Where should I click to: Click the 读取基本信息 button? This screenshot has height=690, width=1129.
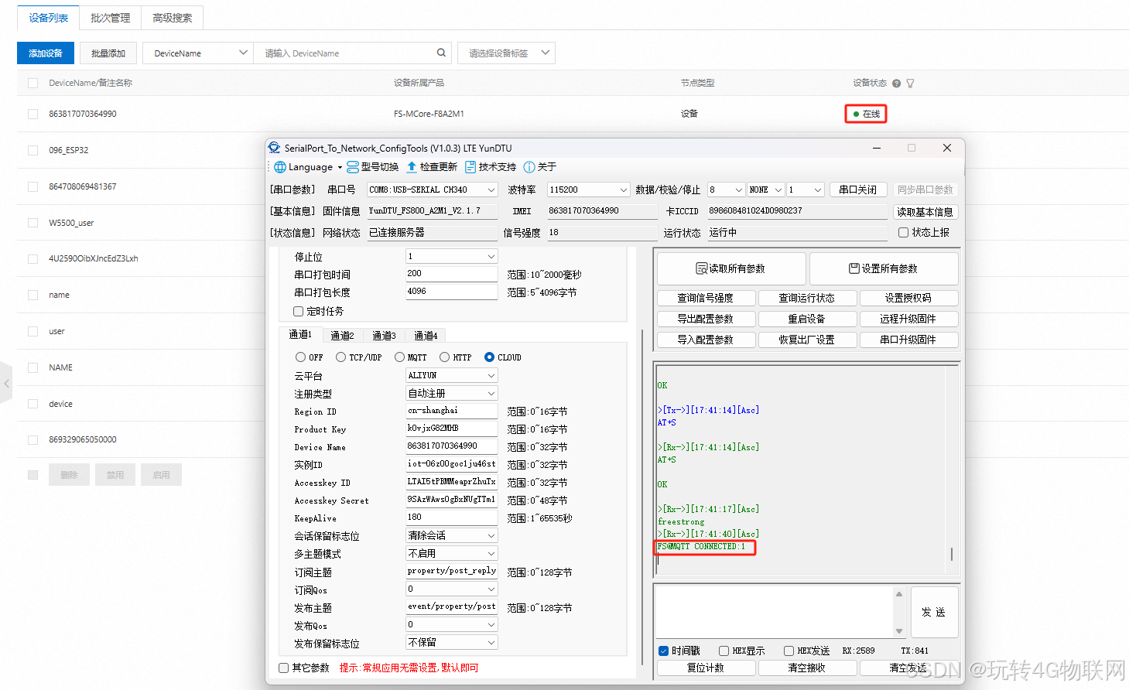point(925,212)
